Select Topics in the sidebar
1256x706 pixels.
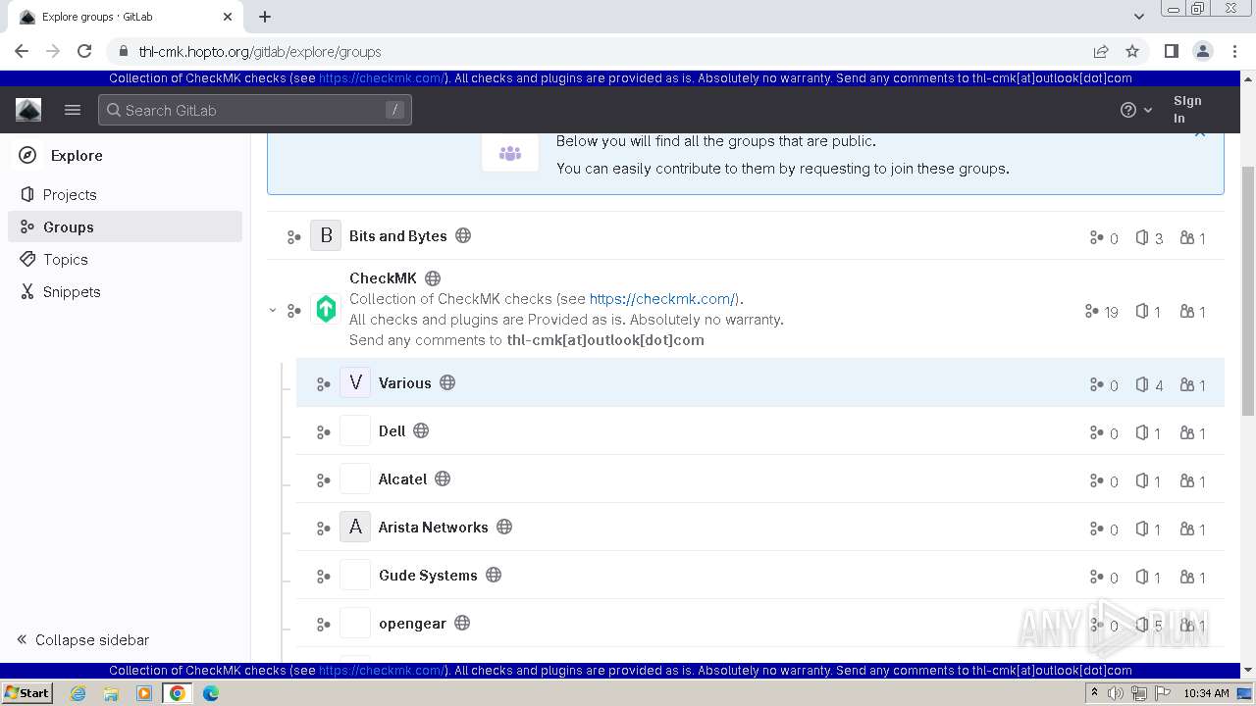(66, 259)
